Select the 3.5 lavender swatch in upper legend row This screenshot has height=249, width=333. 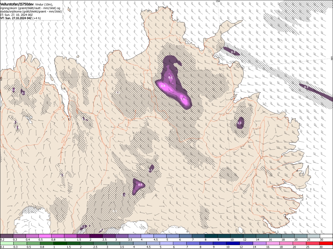pos(134,236)
